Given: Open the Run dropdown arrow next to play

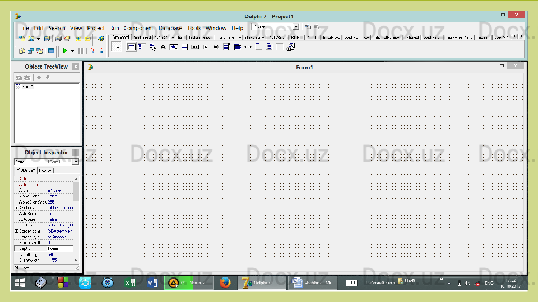Looking at the screenshot, I should tap(72, 51).
